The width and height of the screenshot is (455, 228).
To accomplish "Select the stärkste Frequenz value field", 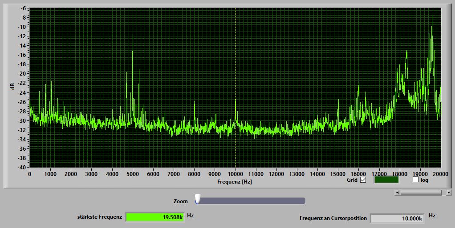I will 154,217.
